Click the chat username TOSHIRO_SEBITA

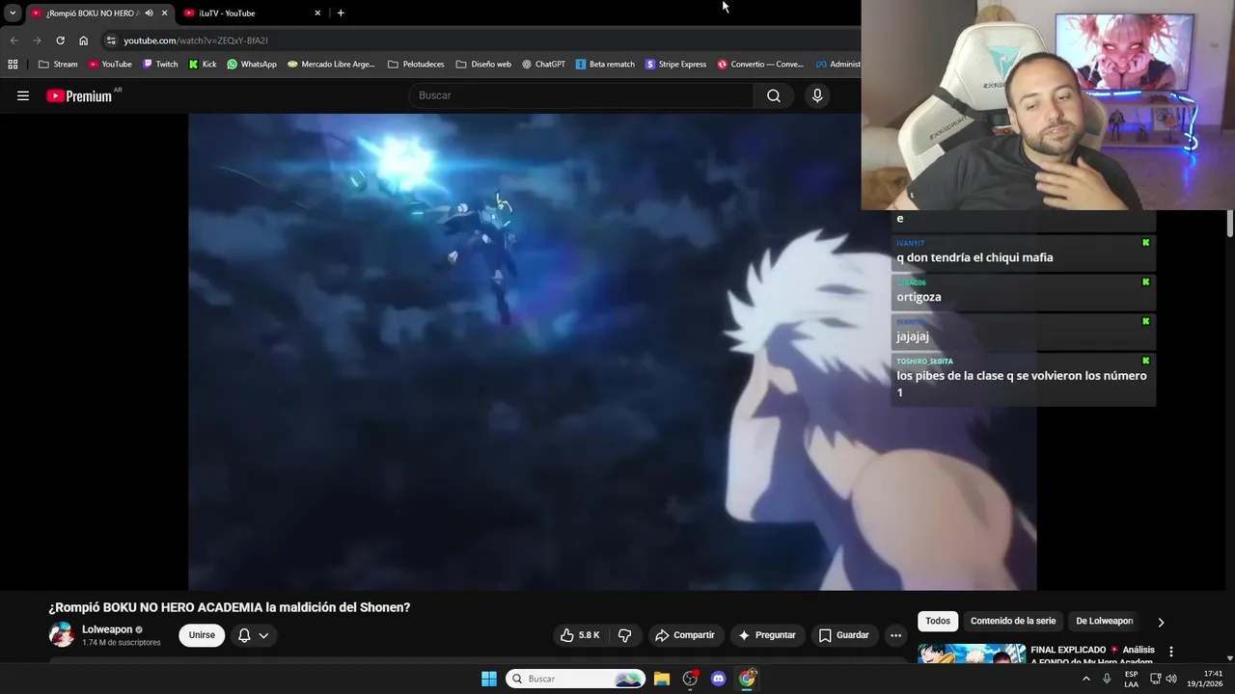tap(924, 361)
